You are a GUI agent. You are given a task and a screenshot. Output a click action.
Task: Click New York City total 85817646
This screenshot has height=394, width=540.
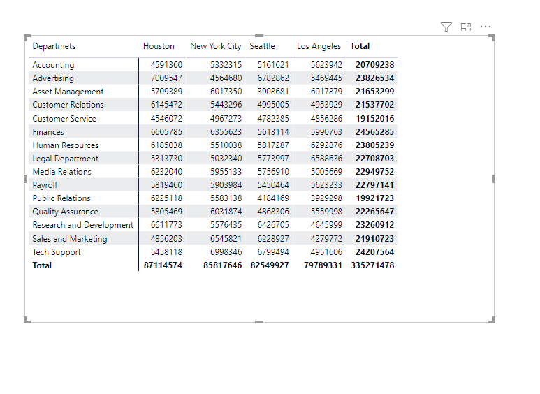[x=222, y=265]
